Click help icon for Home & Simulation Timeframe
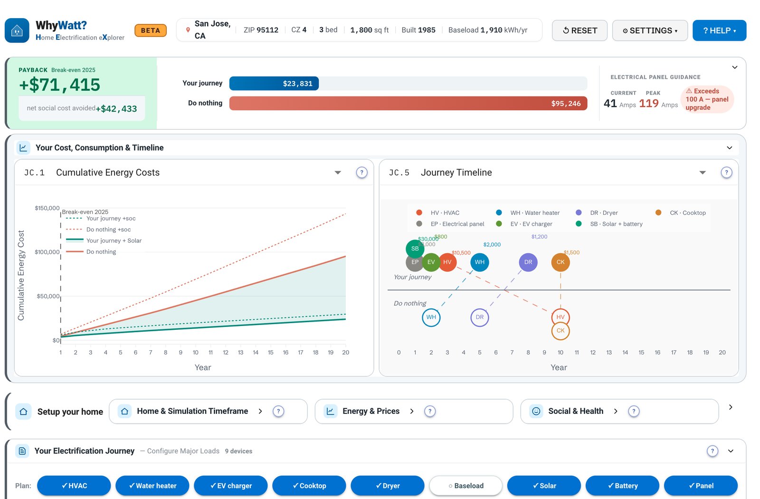This screenshot has height=499, width=760. pyautogui.click(x=278, y=411)
